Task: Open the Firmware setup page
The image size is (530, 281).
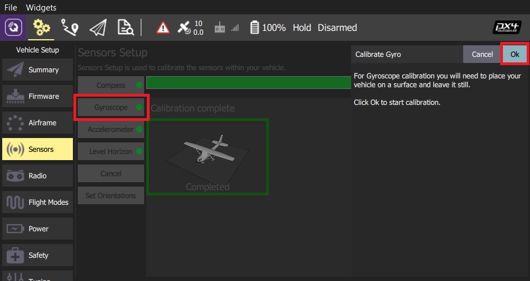Action: point(38,97)
